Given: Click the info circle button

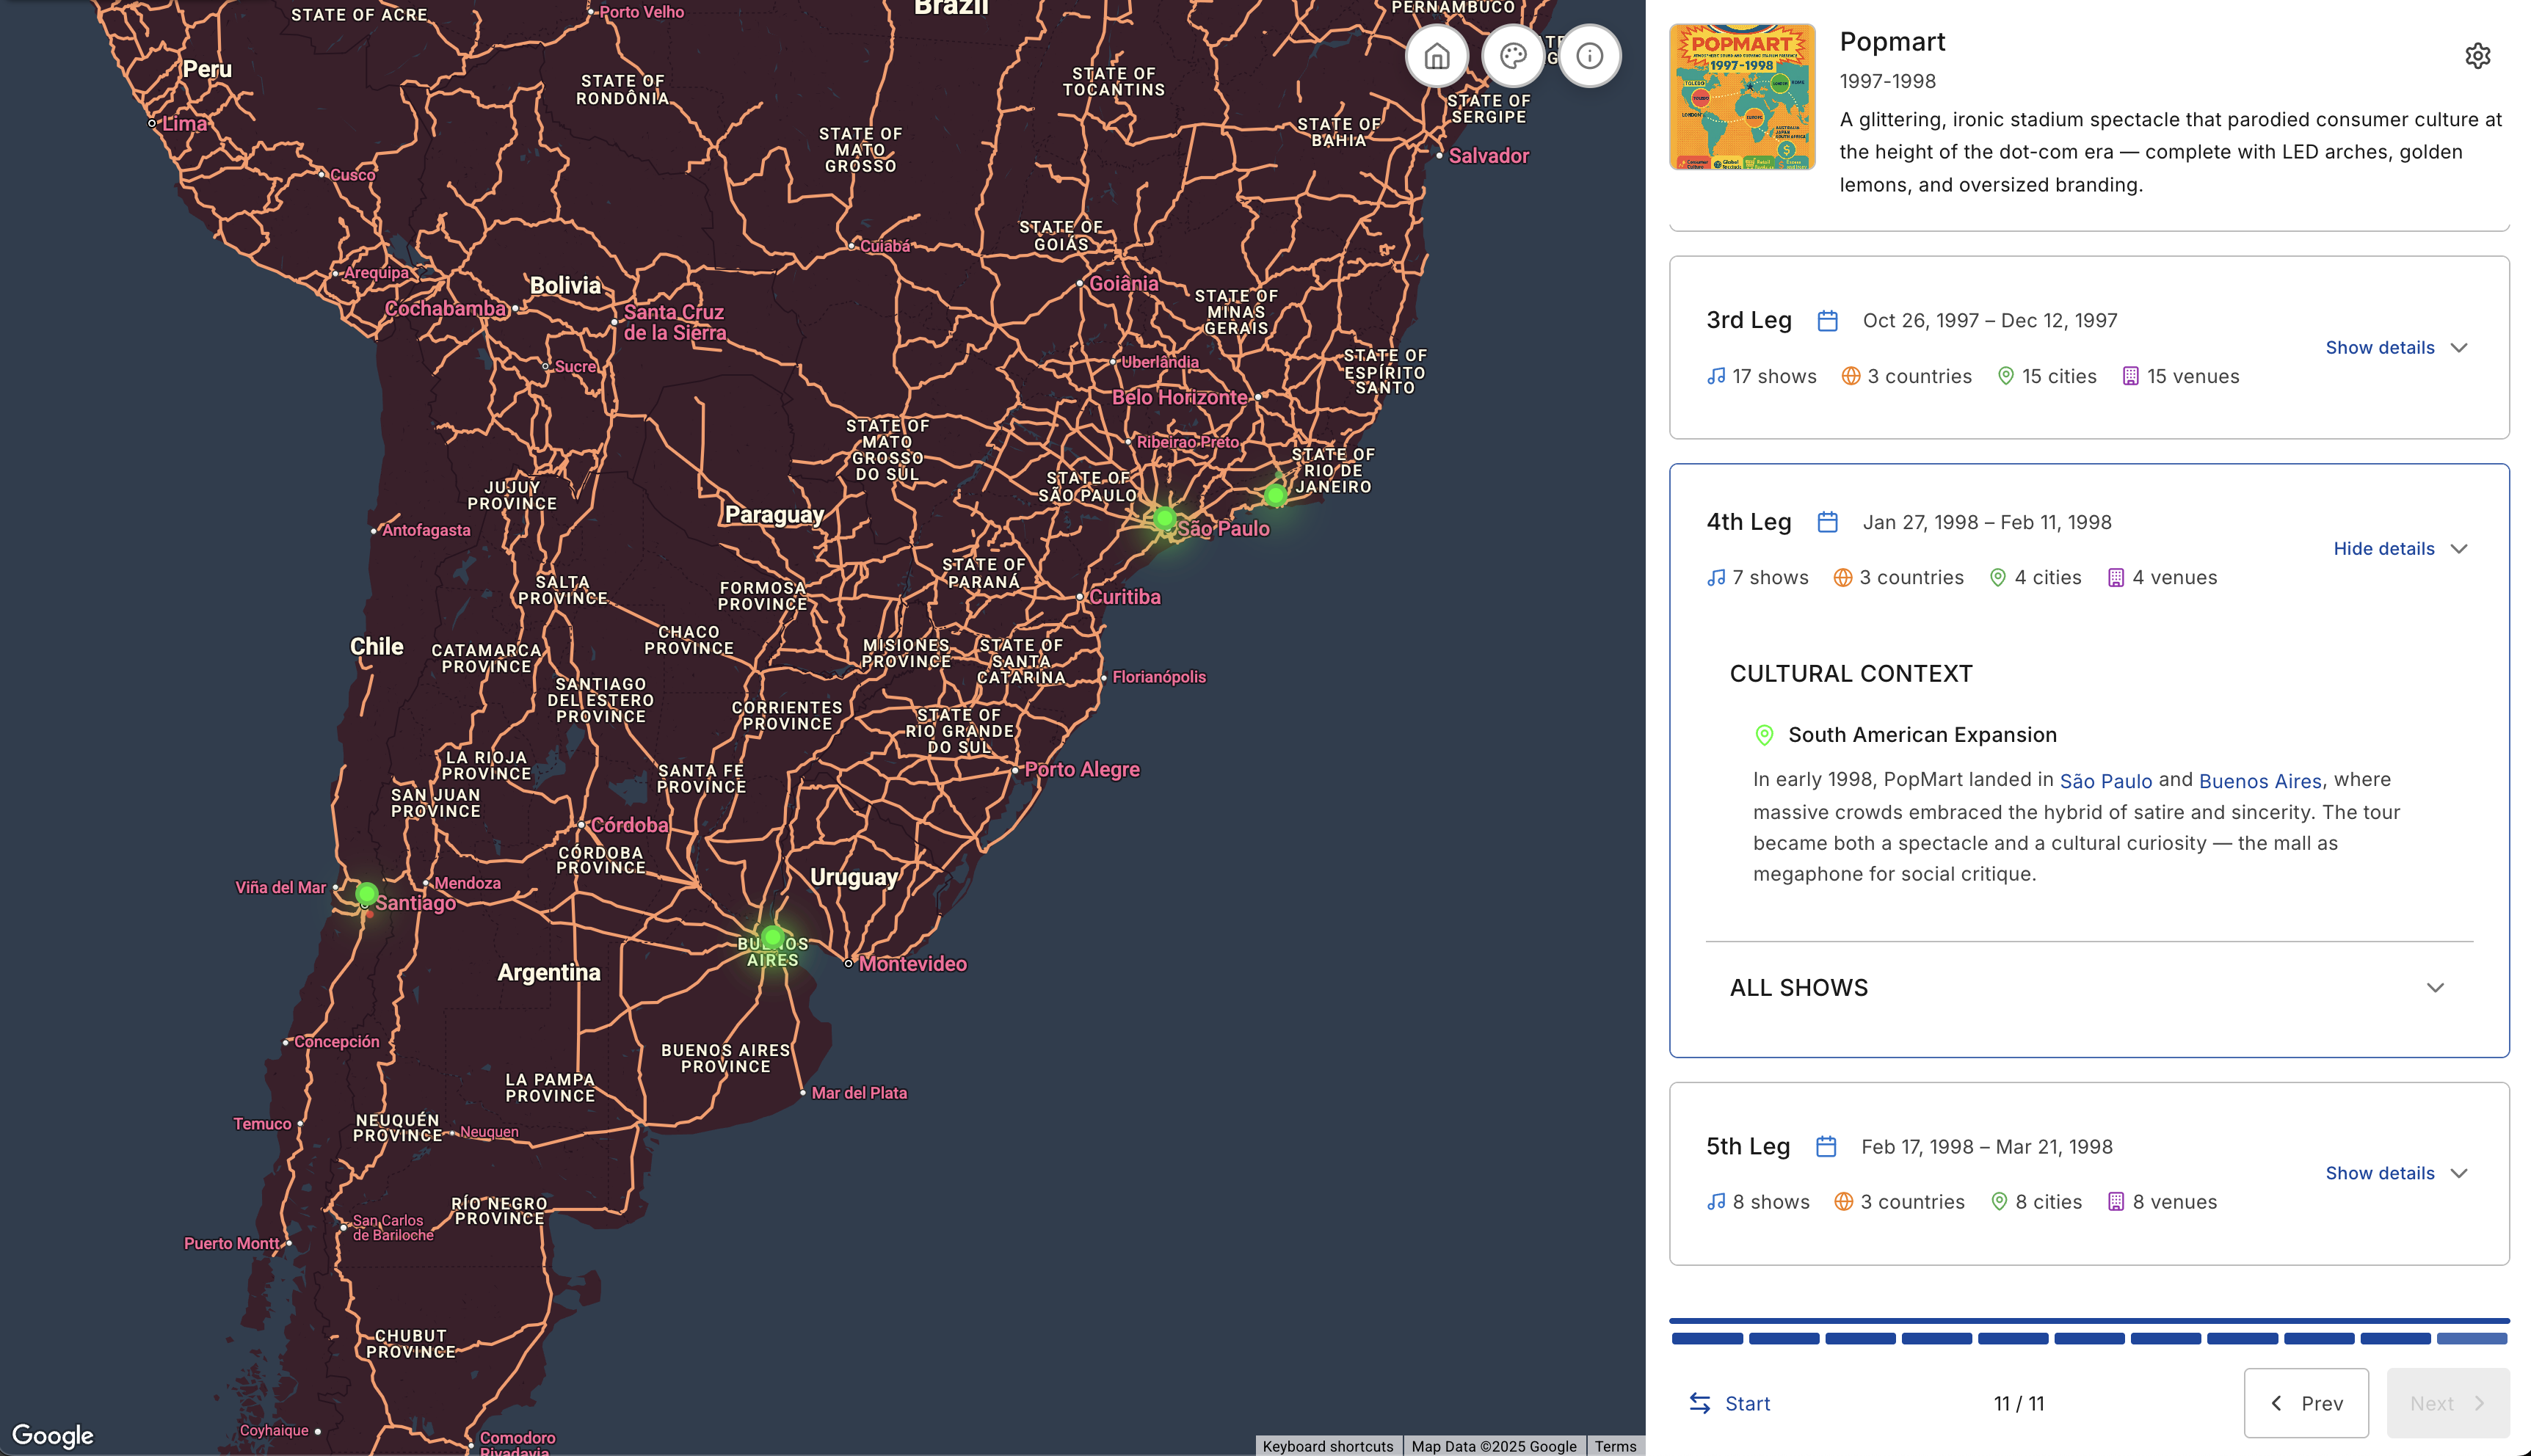Looking at the screenshot, I should tap(1589, 56).
